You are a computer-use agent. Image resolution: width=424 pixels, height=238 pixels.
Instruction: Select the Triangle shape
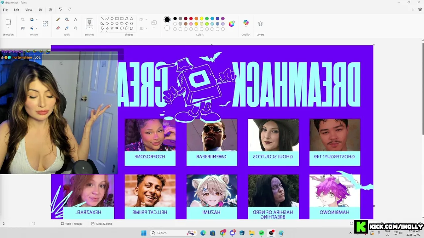(x=132, y=19)
